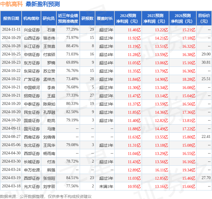Select the 国盛证券 institution cell
The width and height of the screenshot is (212, 199).
[32, 121]
